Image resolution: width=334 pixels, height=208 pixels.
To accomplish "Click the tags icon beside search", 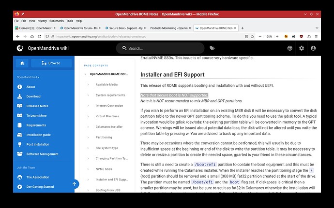I will 212,48.
